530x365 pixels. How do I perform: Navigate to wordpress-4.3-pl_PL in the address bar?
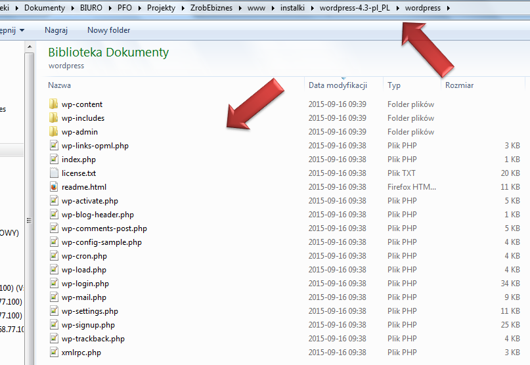355,8
